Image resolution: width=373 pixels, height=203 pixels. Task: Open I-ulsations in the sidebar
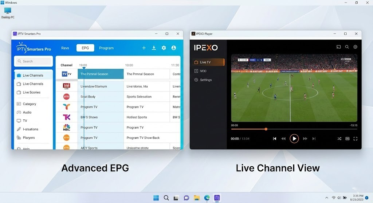pos(30,129)
